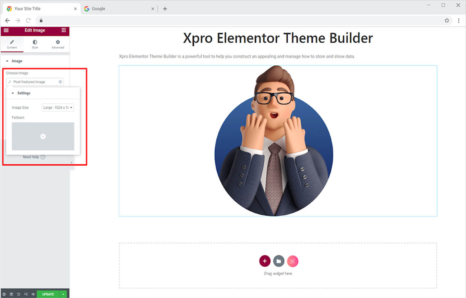Preview changes with the eye icon

point(33,294)
